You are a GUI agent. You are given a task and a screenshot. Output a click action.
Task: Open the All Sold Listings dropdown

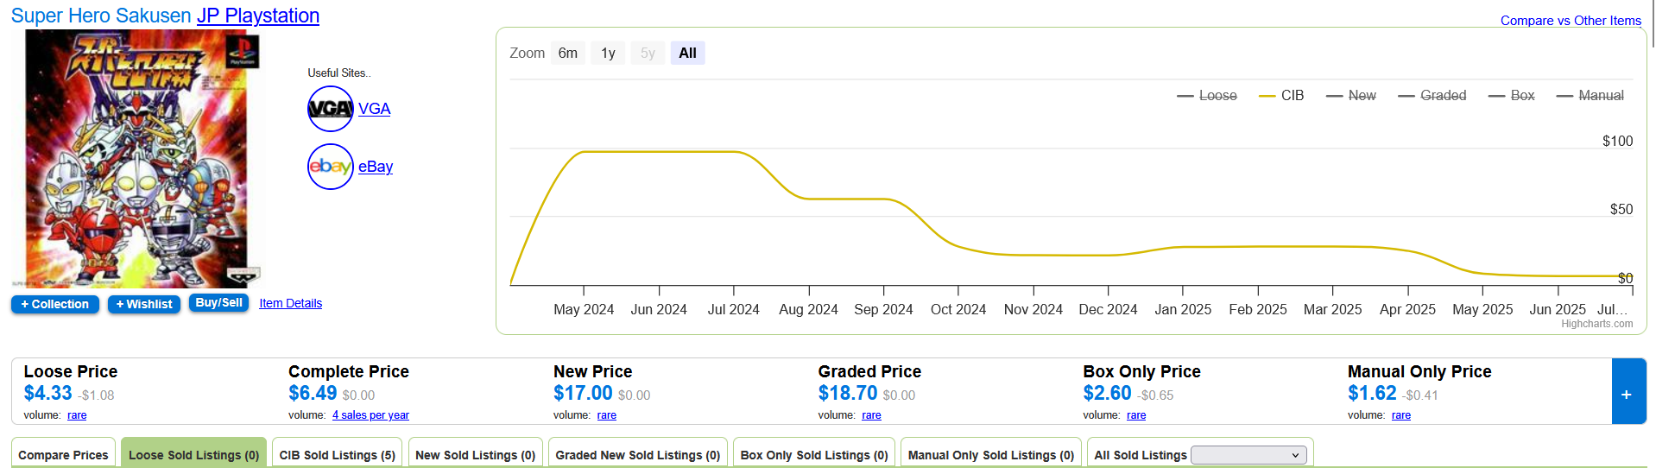click(x=1248, y=455)
